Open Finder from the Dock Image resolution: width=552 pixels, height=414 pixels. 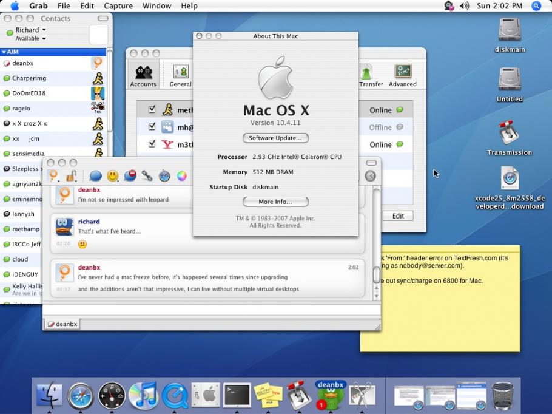tap(49, 396)
